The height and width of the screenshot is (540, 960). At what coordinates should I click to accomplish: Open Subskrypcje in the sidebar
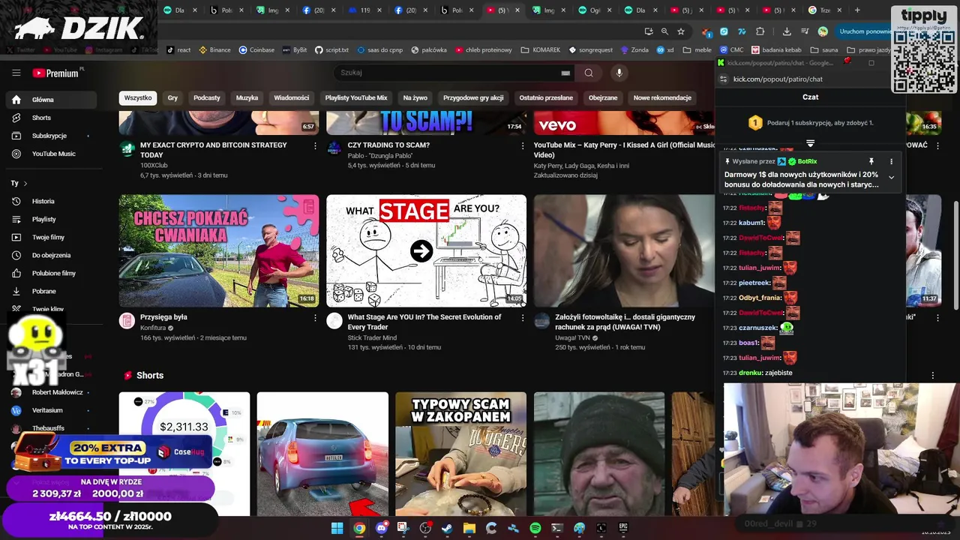[x=49, y=136]
